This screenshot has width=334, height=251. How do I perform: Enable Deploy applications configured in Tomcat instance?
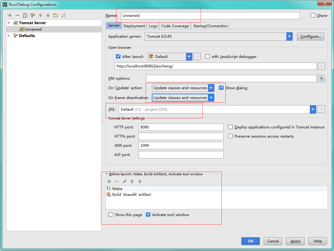pos(230,127)
